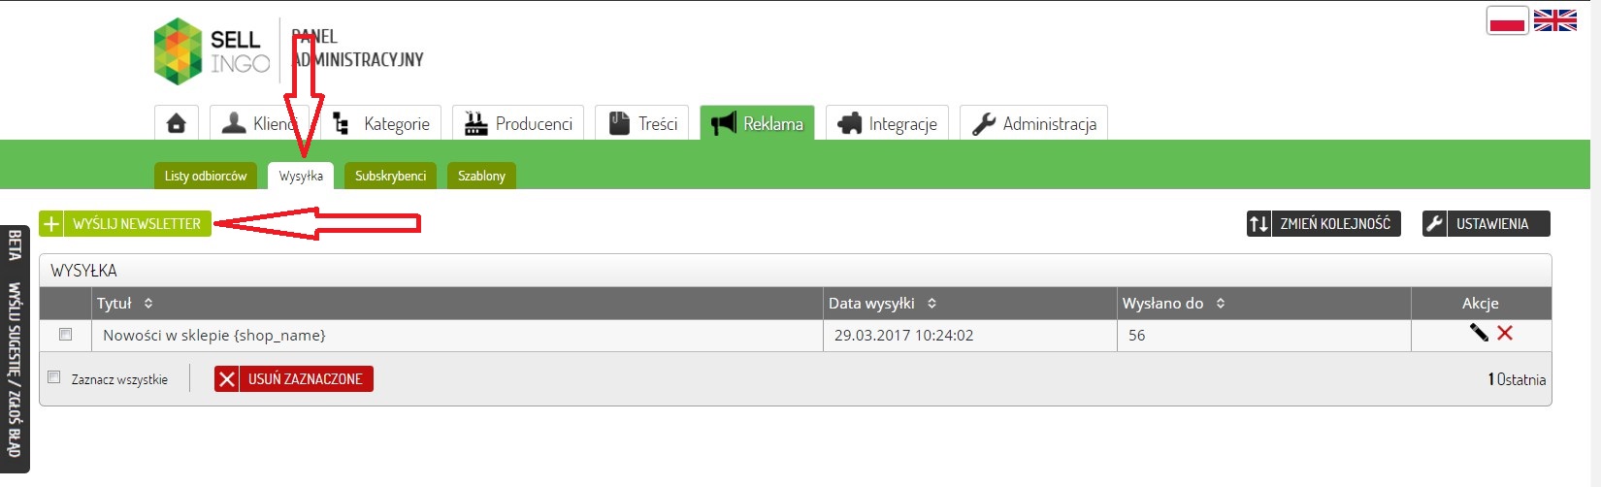The width and height of the screenshot is (1601, 487).
Task: Go to Ostatnia page link
Action: pos(1520,379)
